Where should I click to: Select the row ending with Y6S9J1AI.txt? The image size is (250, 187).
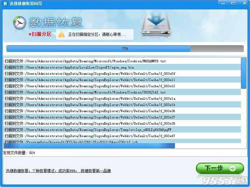[x=122, y=92]
